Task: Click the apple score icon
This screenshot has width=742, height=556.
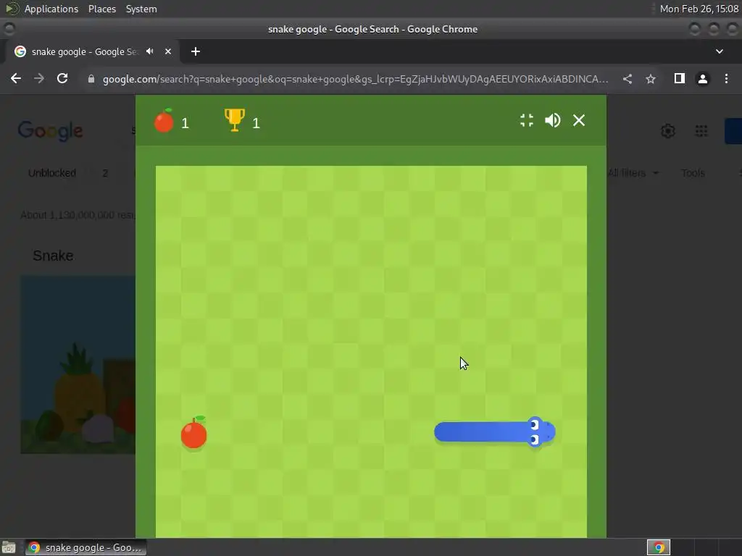Action: click(164, 121)
